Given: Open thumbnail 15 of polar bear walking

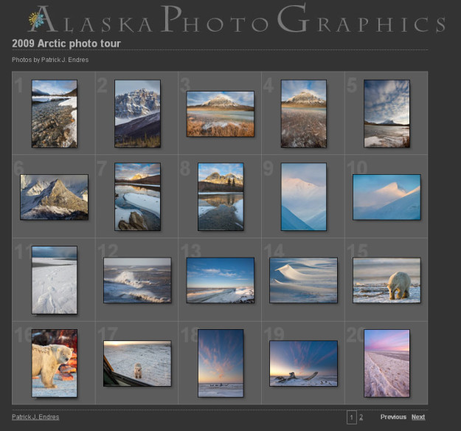Looking at the screenshot, I should [387, 280].
